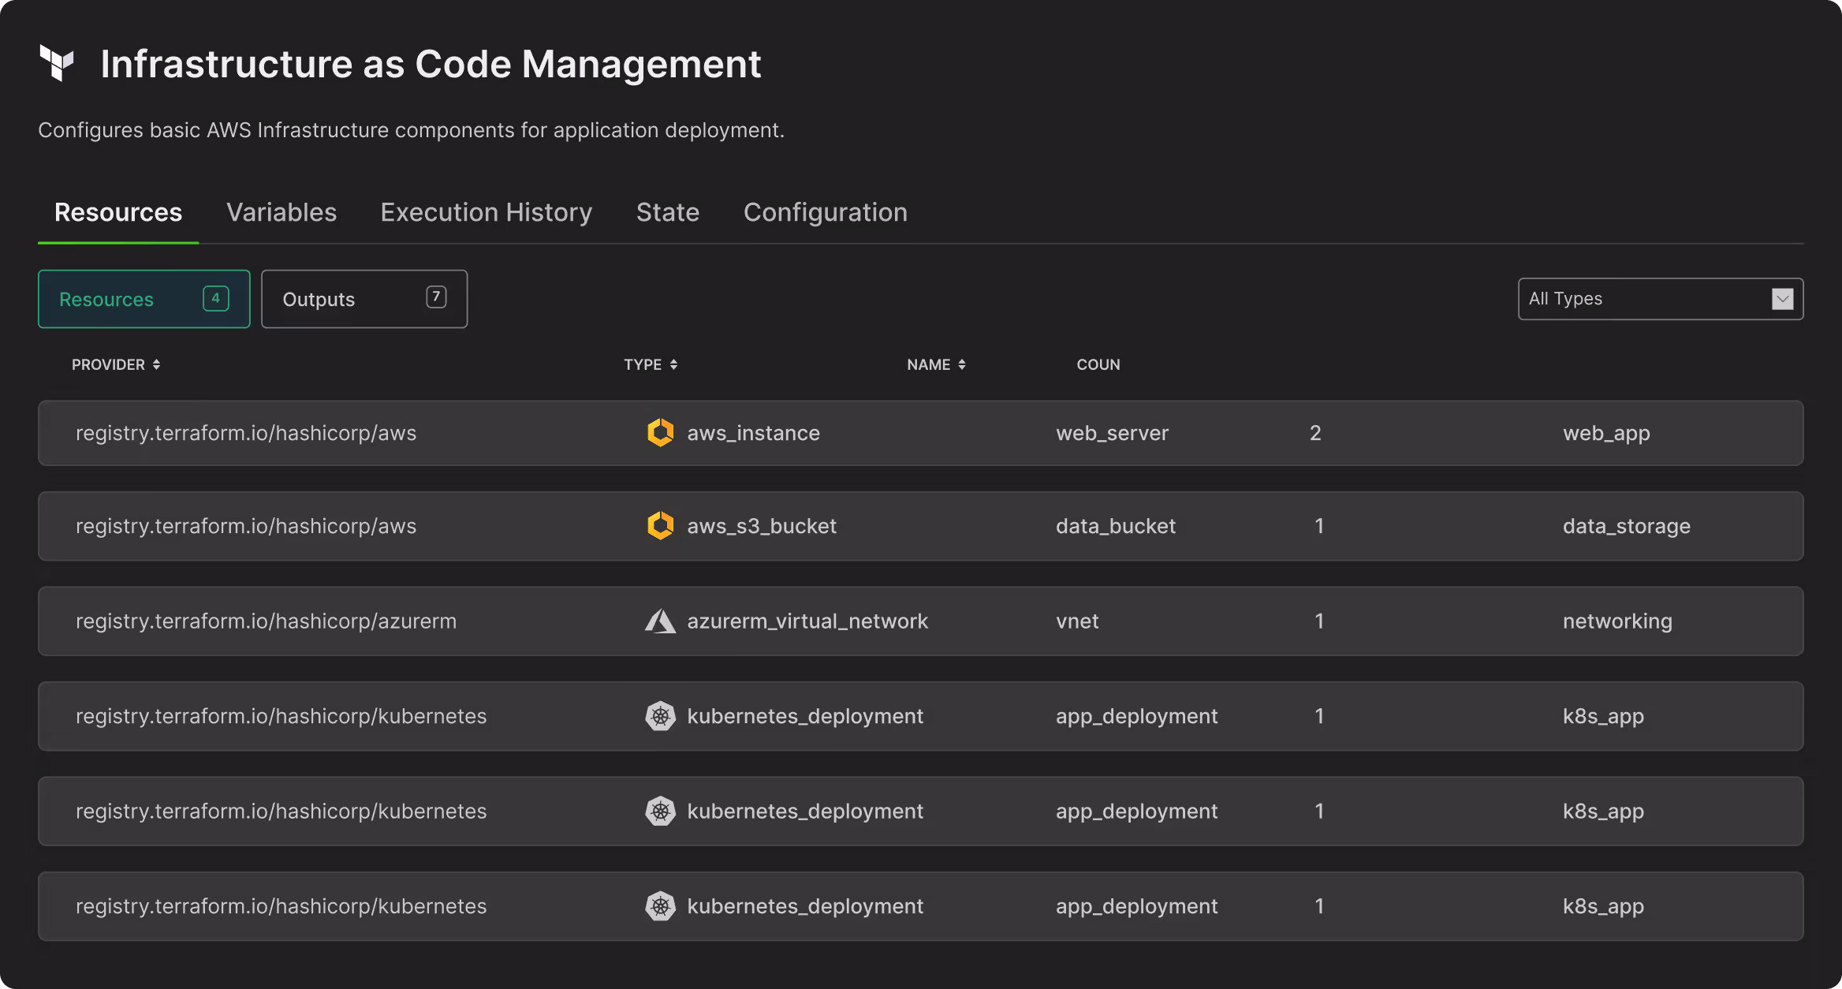
Task: Select the Outputs sub-tab button
Action: 364,299
